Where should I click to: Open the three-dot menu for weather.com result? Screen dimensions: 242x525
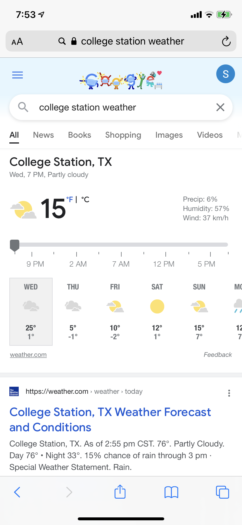(229, 393)
